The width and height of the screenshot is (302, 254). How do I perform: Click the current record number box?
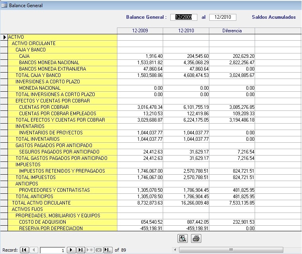[53, 250]
